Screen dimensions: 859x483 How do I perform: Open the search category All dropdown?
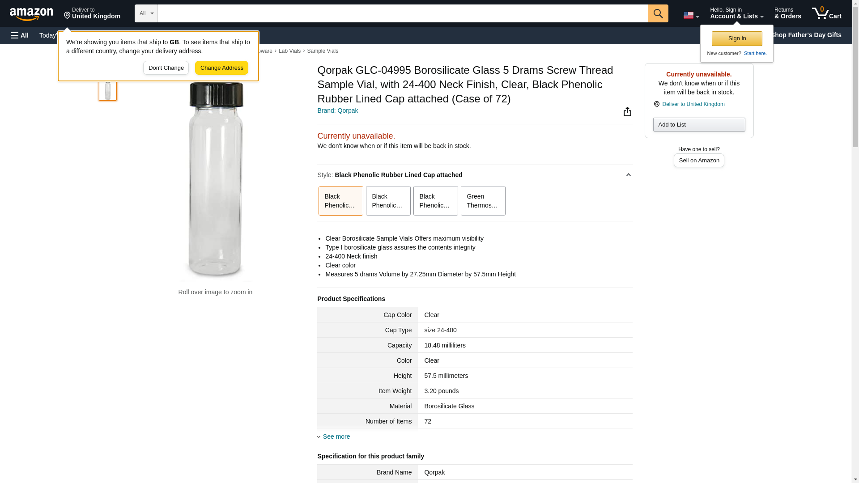point(146,13)
